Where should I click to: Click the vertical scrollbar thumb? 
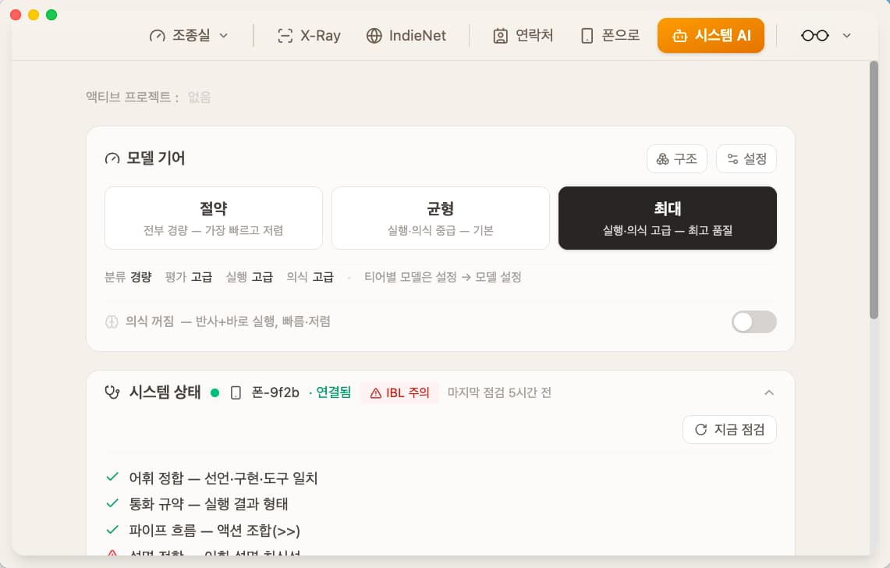874,190
